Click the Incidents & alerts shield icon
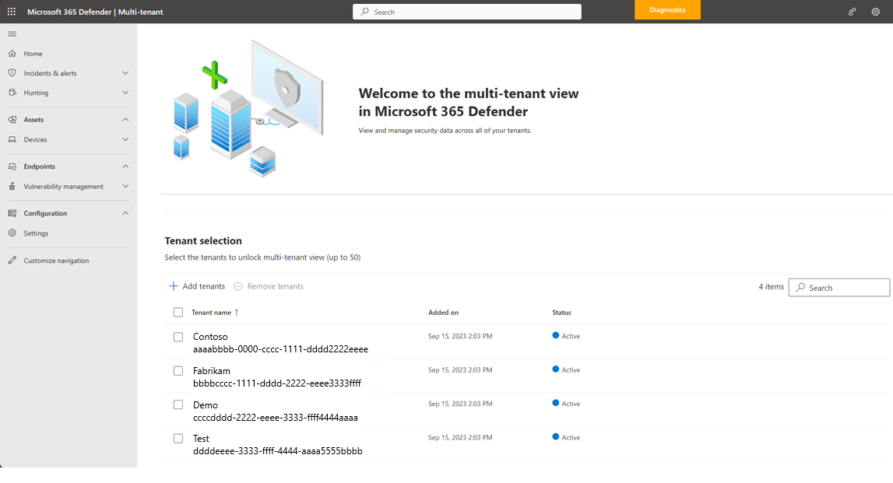 pyautogui.click(x=12, y=73)
